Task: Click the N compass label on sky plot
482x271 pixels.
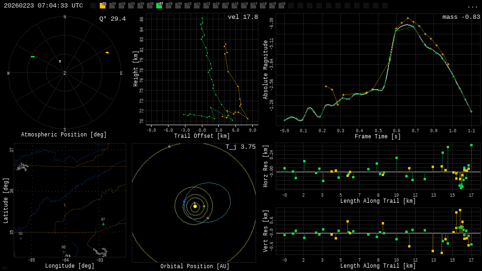Action: point(64,17)
